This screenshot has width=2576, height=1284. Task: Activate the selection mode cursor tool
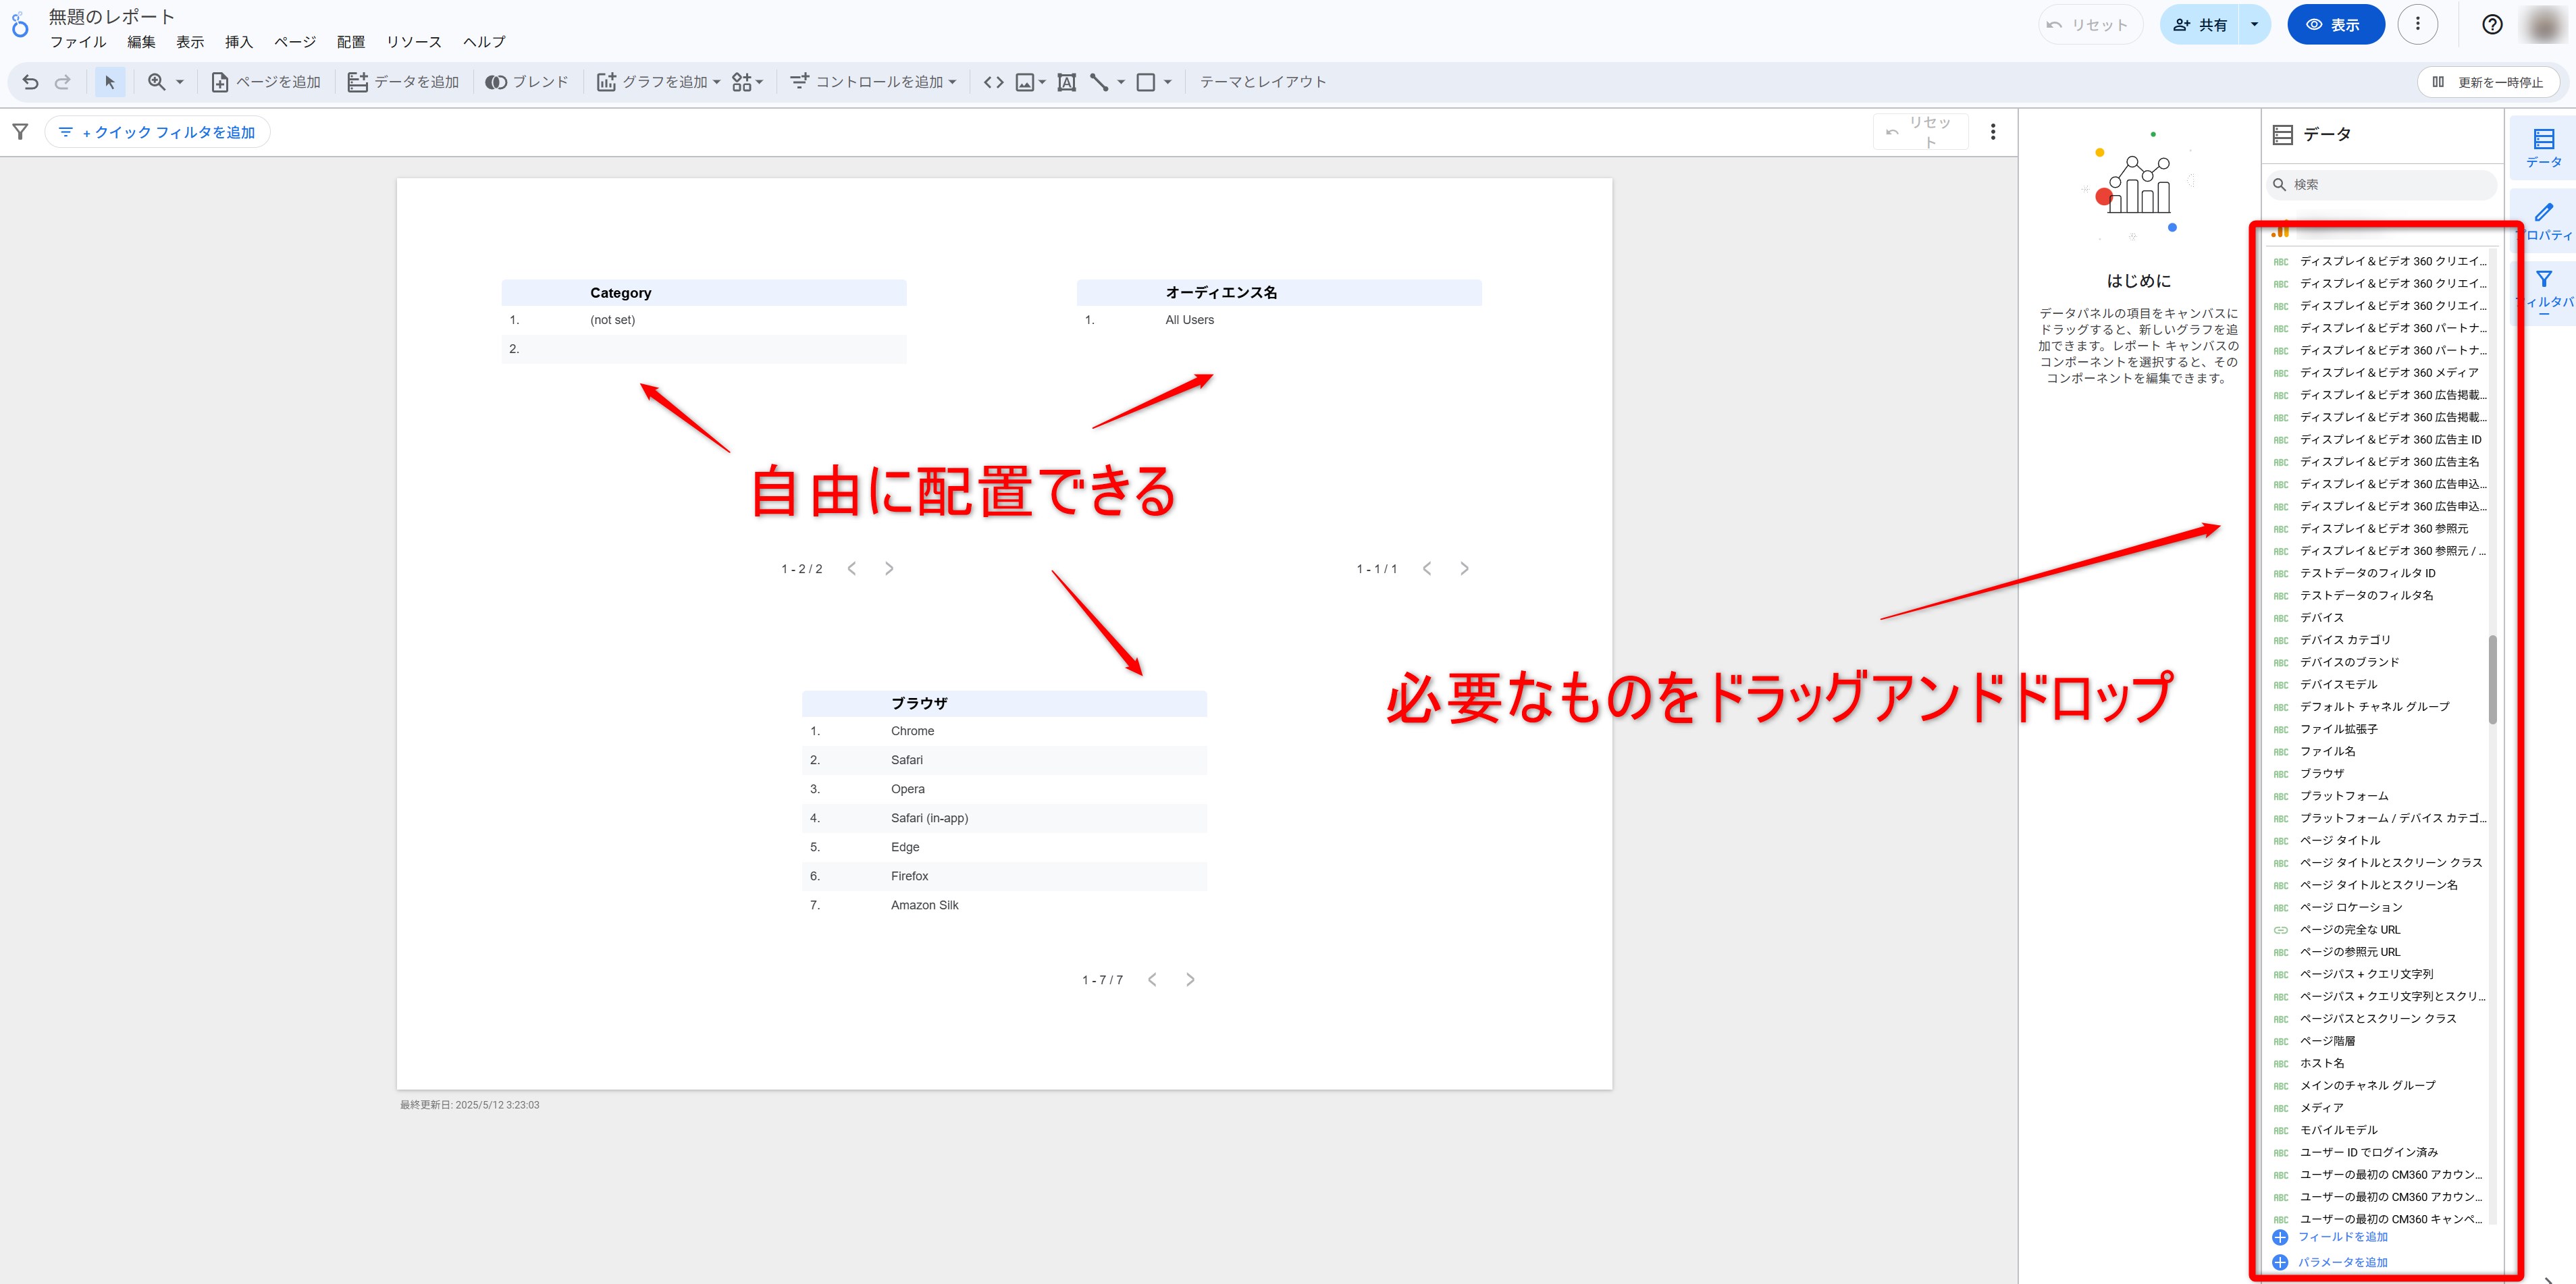pos(110,82)
